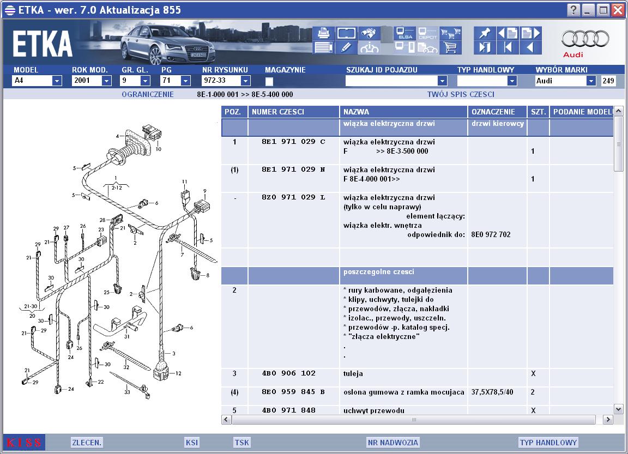This screenshot has width=628, height=454.
Task: Open the WYBÓR MARKI dropdown showing Audi
Action: point(591,81)
